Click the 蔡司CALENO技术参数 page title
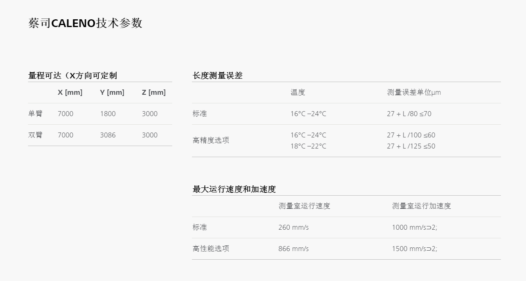The width and height of the screenshot is (526, 281). (85, 23)
